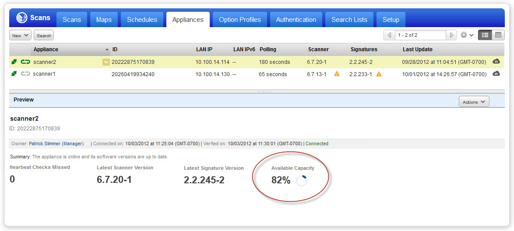Click the Qualys Scans logo icon
The height and width of the screenshot is (231, 514).
pos(22,17)
